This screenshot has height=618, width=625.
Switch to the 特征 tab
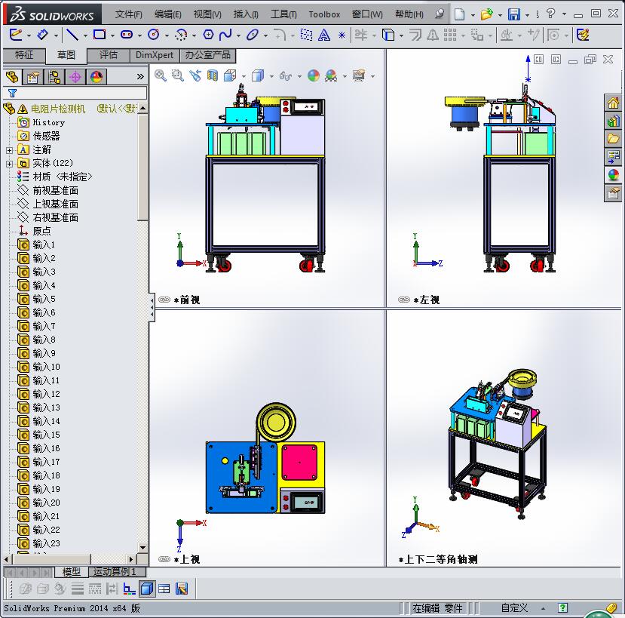click(24, 55)
